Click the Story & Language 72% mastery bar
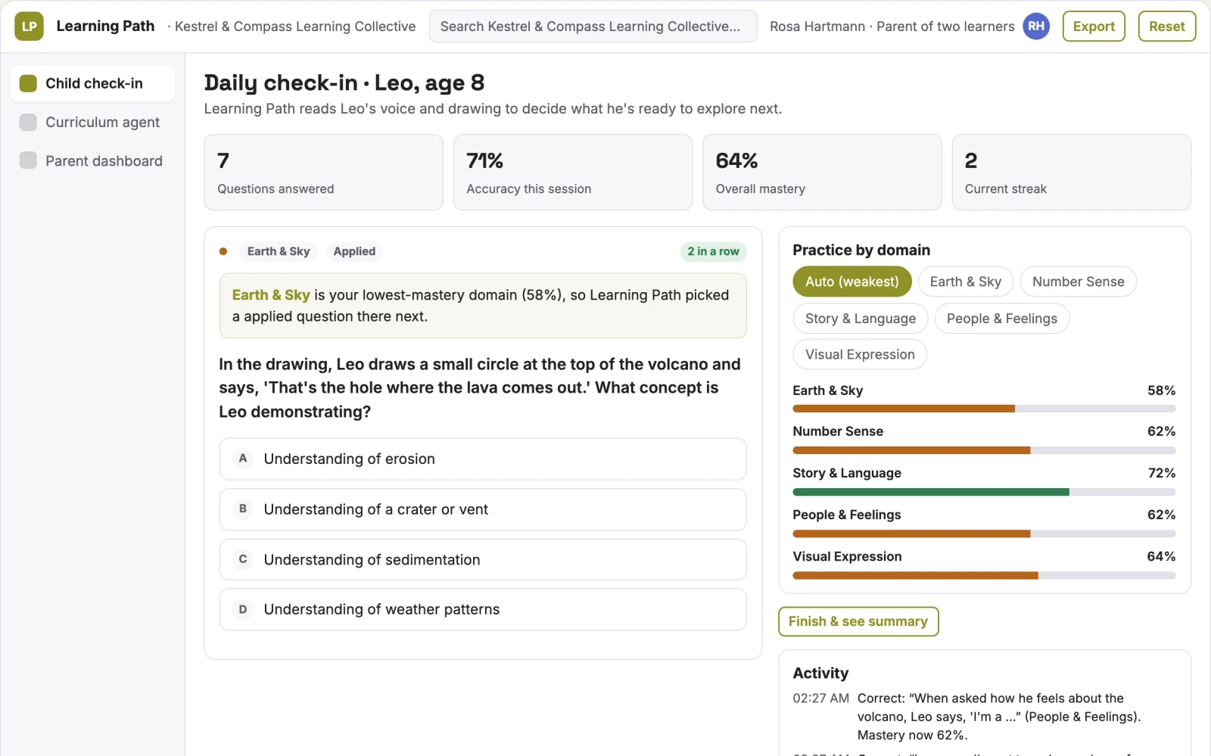Screen dimensions: 1211x756 click(x=984, y=492)
